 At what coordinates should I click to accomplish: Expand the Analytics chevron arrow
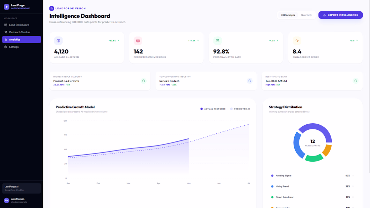(38, 39)
